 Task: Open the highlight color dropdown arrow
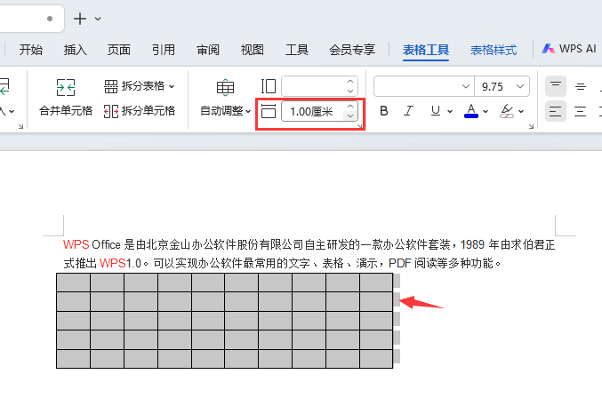[x=521, y=112]
